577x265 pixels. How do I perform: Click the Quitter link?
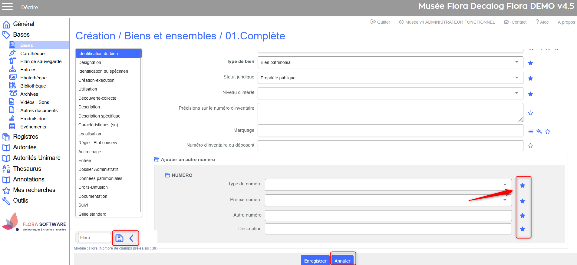(384, 22)
